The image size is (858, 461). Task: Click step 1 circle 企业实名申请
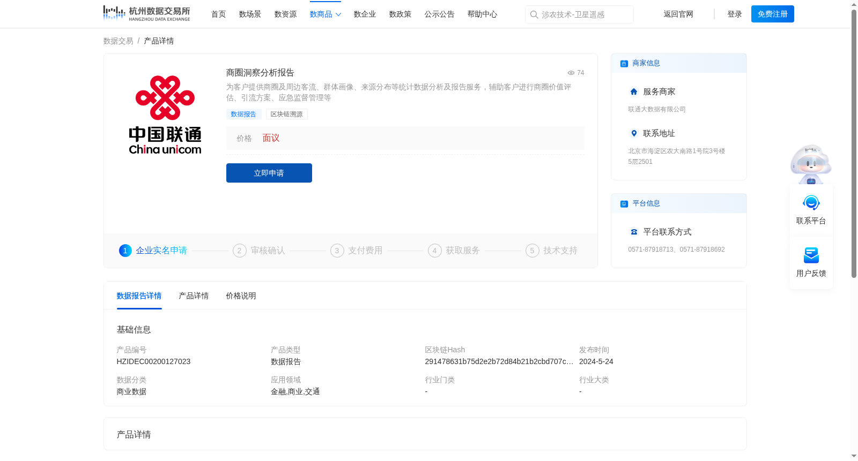[x=125, y=251]
